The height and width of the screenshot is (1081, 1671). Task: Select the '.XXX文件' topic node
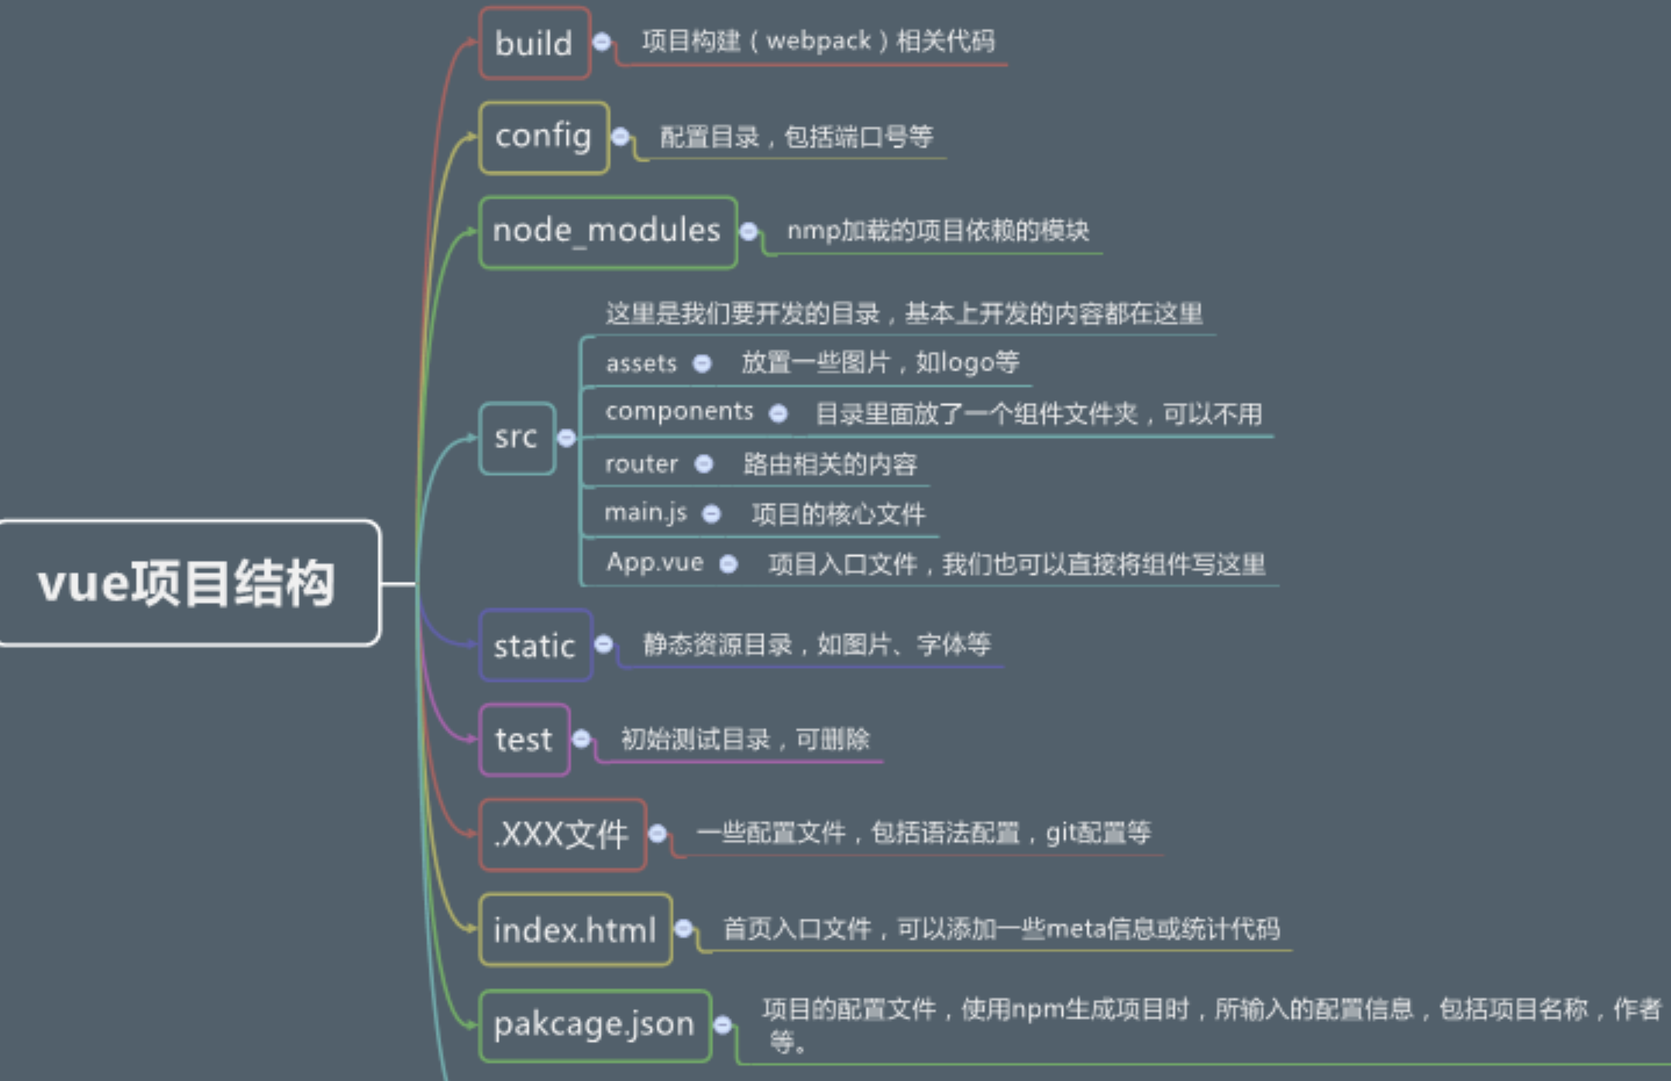(562, 835)
